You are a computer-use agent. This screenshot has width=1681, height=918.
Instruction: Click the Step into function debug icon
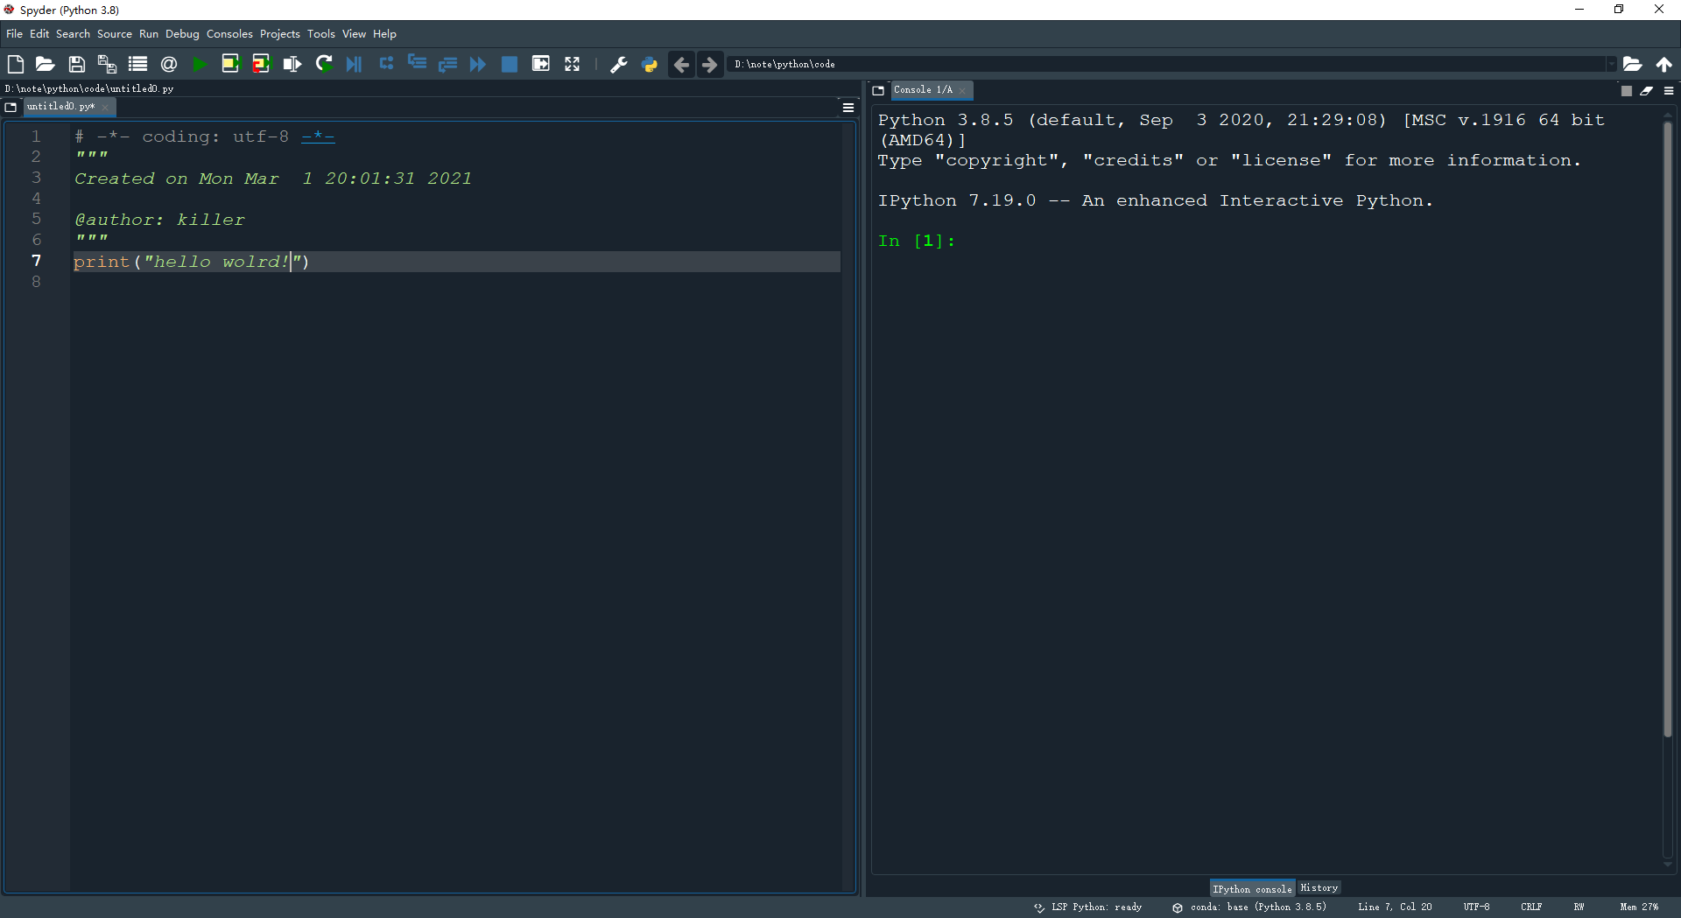pos(417,64)
